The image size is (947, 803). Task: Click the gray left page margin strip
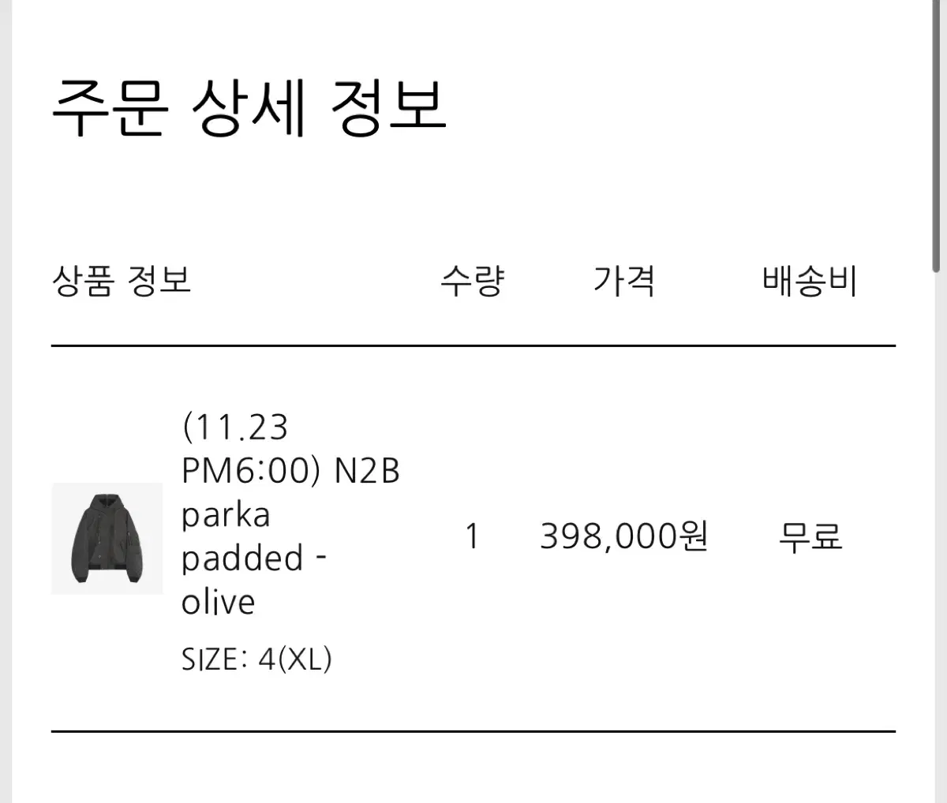(x=6, y=401)
